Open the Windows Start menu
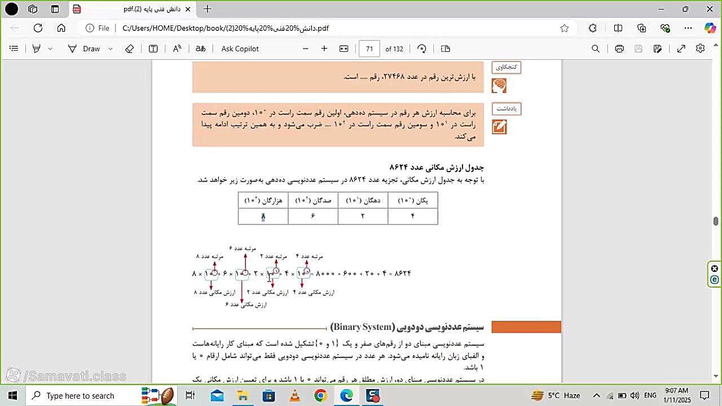This screenshot has height=406, width=722. coord(12,395)
